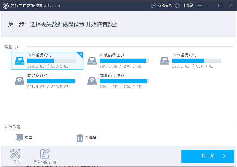Click the 未登录 login text

188,5
